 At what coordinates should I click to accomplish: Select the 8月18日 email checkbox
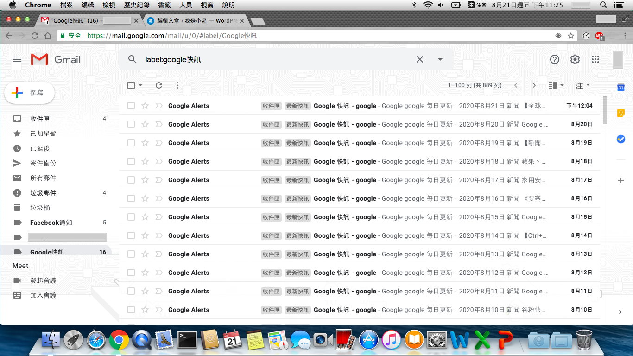(x=131, y=161)
